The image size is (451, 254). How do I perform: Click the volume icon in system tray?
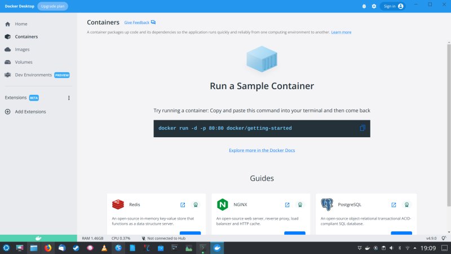[x=391, y=248]
